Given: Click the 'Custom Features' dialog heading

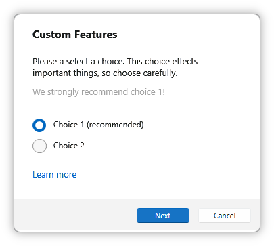Looking at the screenshot, I should click(75, 35).
